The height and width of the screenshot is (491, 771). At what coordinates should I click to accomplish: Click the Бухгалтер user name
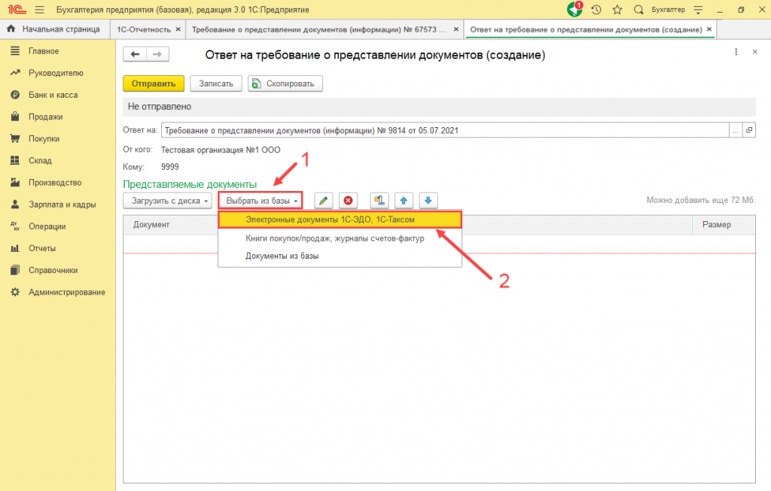point(669,9)
